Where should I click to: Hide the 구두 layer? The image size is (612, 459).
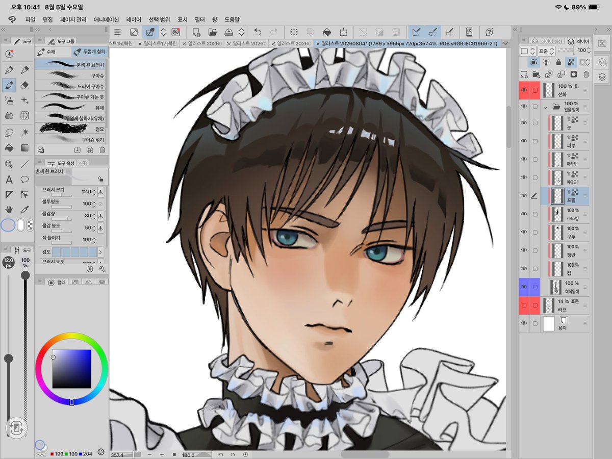(x=524, y=232)
